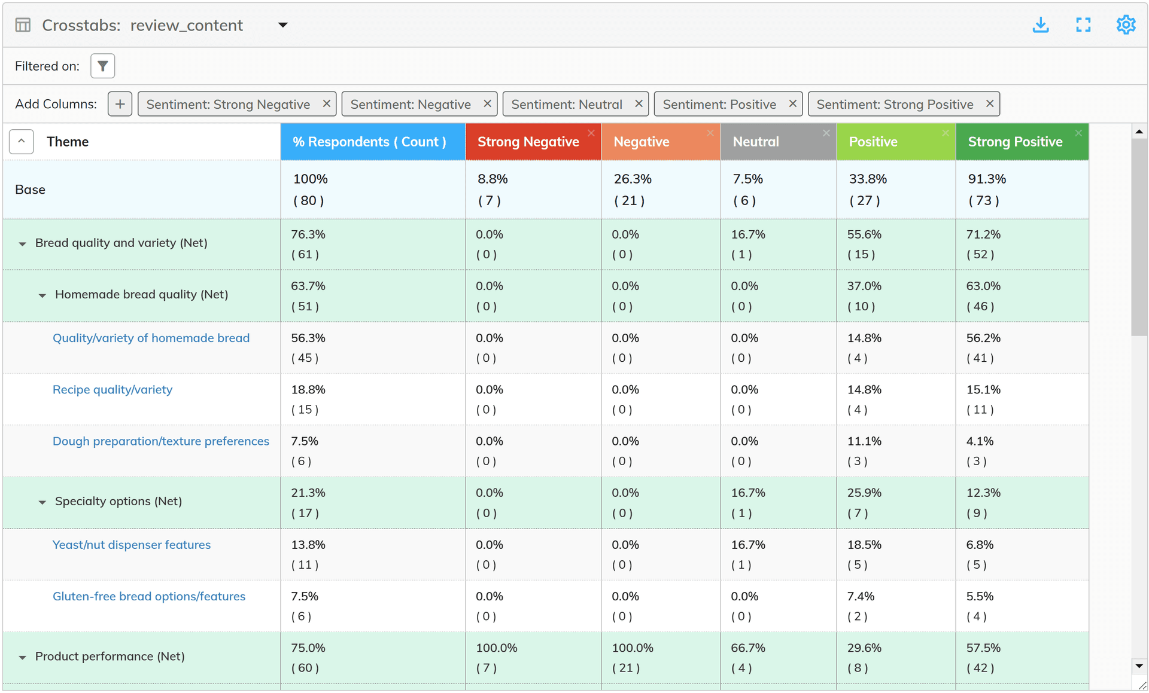Collapse Product performance (Net)

tap(22, 658)
